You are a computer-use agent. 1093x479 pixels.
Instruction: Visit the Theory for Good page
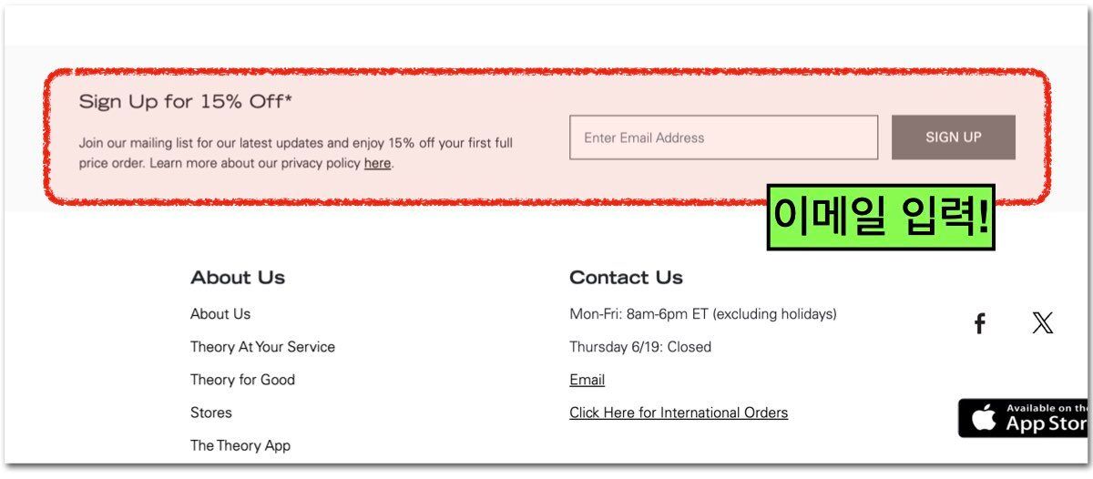tap(242, 380)
